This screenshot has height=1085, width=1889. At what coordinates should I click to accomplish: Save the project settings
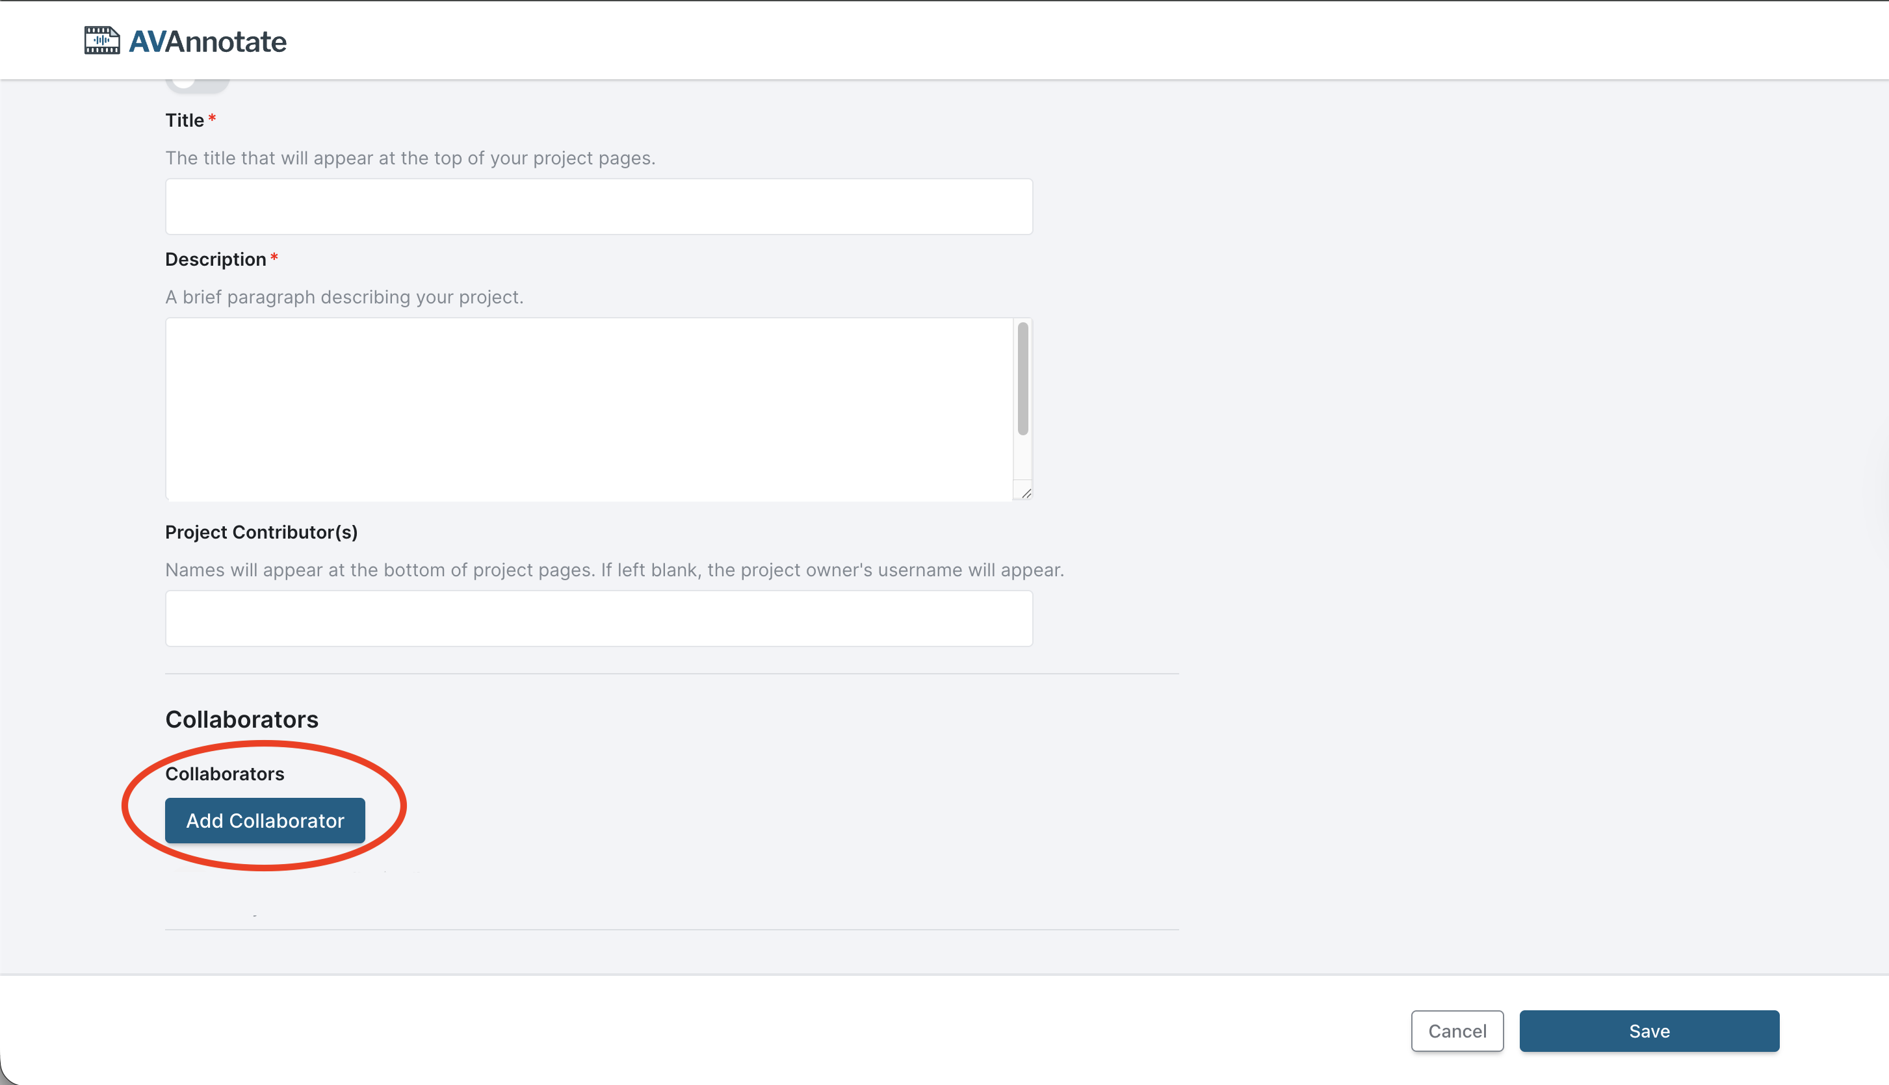[1649, 1030]
